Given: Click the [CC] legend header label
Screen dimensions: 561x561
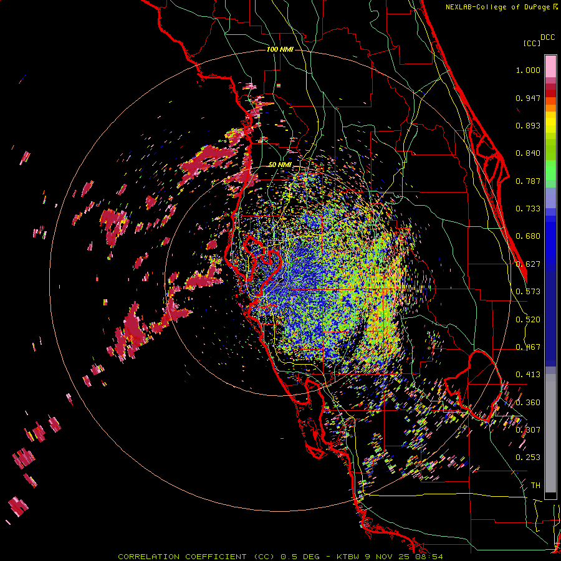Looking at the screenshot, I should pyautogui.click(x=532, y=43).
